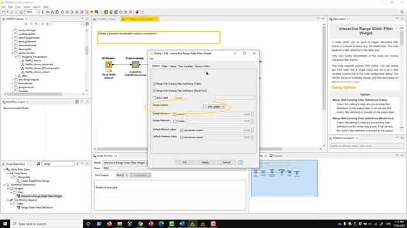Open Netflix_shows_advanced workflow in explorer
Viewport: 407px width, 228px height.
click(x=39, y=64)
